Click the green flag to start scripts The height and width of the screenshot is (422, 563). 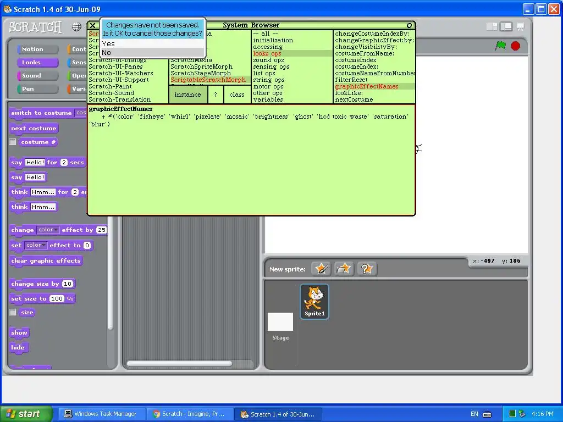click(500, 46)
